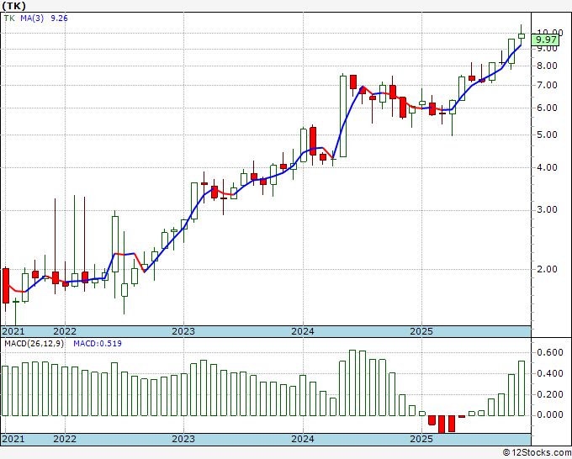Click the MACD:0.519 value
The image size is (572, 459).
pos(98,344)
